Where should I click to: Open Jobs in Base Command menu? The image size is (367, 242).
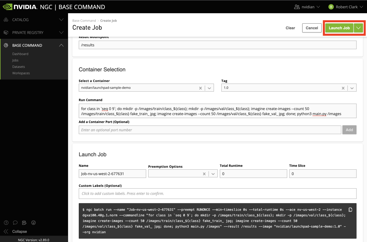pos(15,60)
